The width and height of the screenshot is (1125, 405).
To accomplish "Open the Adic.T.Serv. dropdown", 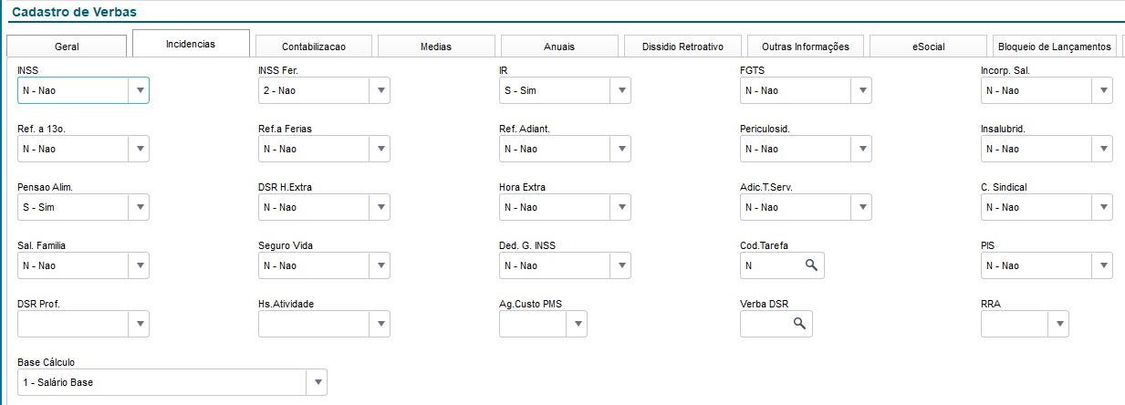I will [861, 207].
